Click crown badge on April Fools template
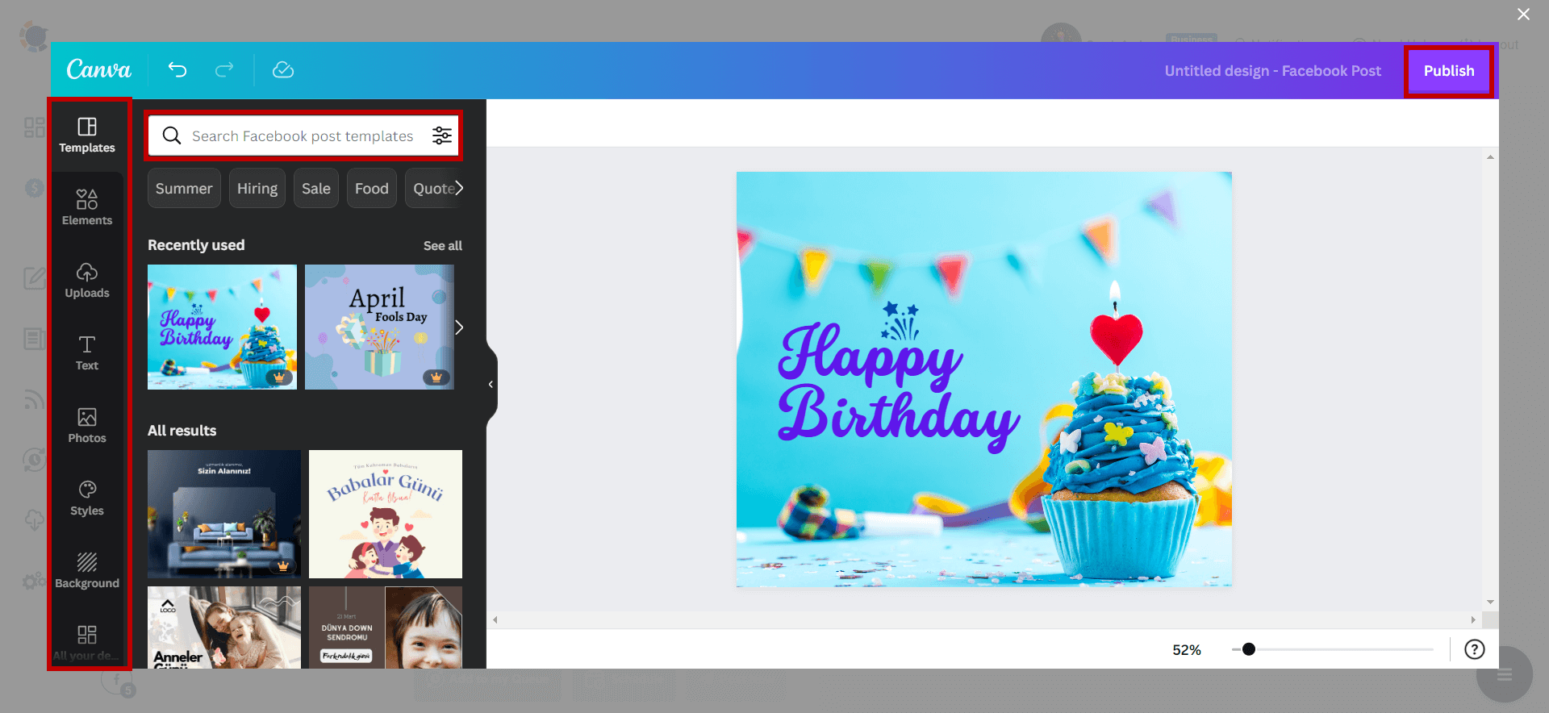1549x713 pixels. [436, 377]
